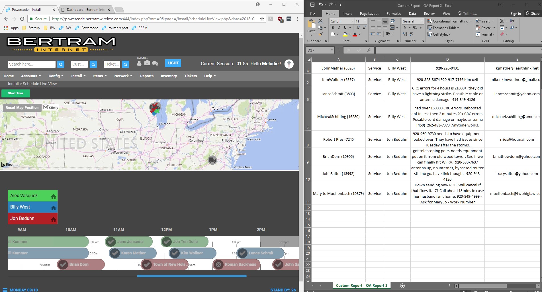Click the Merge & Center icon
This screenshot has height=292, width=542.
point(392,28)
